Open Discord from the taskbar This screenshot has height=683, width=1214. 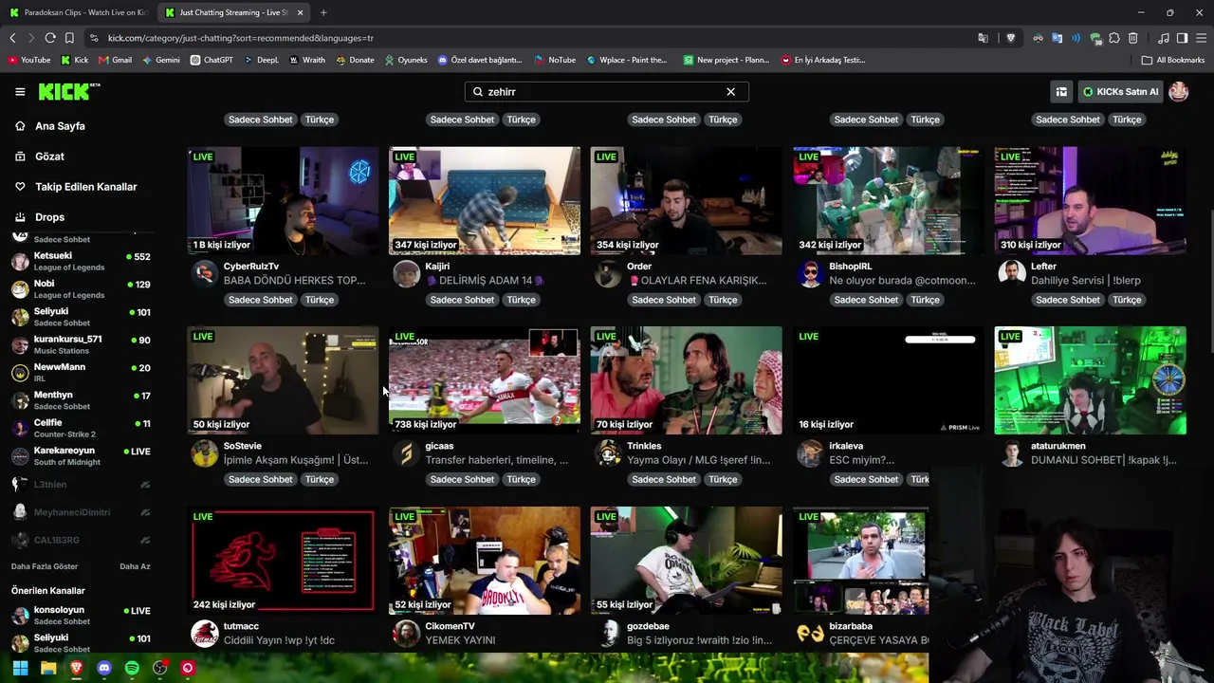tap(104, 669)
